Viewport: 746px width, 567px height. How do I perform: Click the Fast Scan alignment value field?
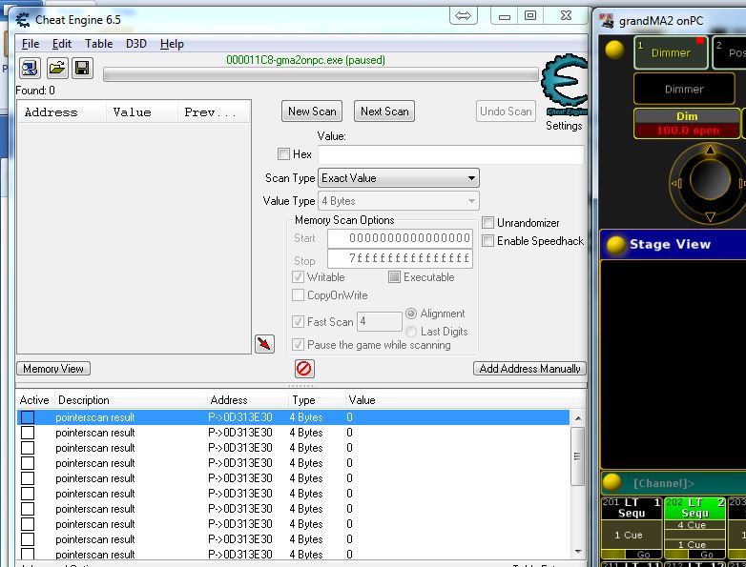[380, 321]
